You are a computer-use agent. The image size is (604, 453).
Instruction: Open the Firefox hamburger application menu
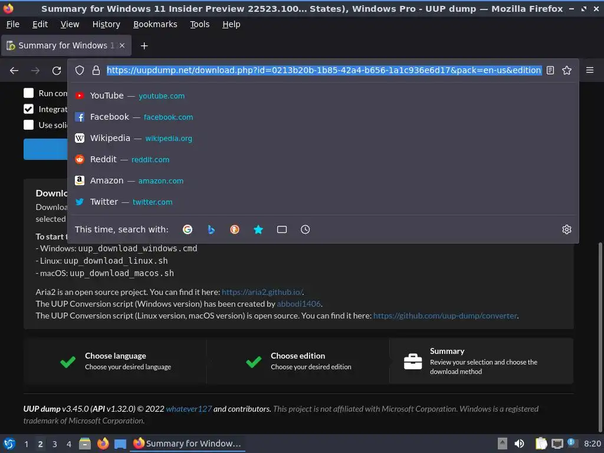590,70
